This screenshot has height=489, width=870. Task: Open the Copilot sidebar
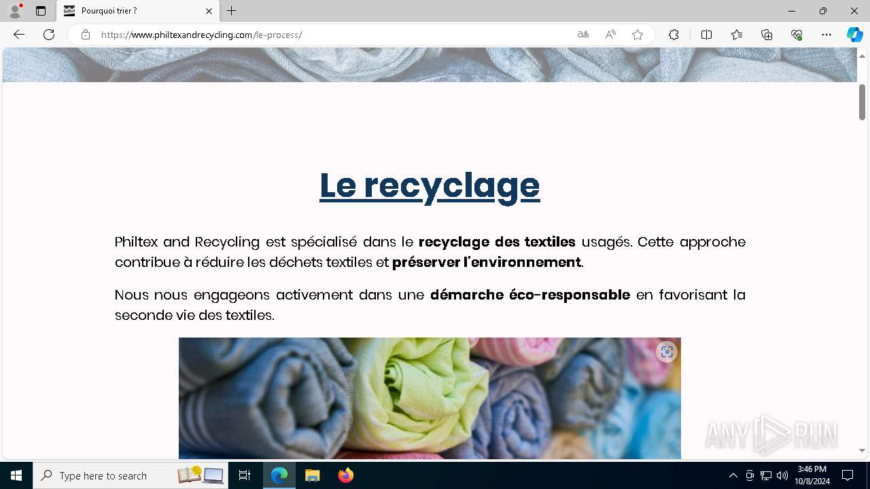tap(854, 35)
